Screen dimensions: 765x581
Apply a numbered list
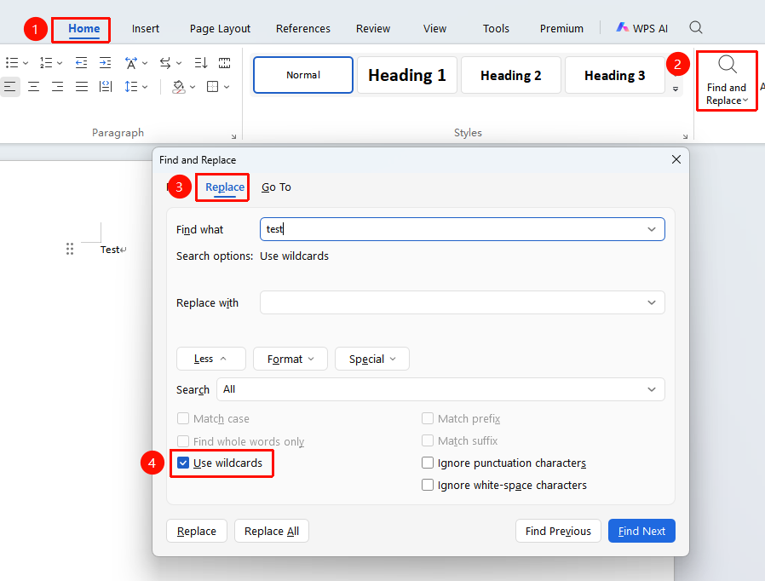46,63
